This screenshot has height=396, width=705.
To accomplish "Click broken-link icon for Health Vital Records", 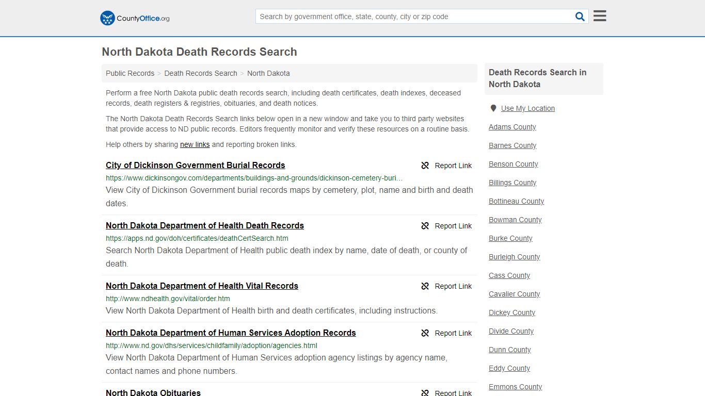I will [x=425, y=286].
